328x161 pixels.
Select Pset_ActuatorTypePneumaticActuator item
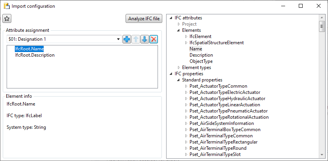coord(229,111)
